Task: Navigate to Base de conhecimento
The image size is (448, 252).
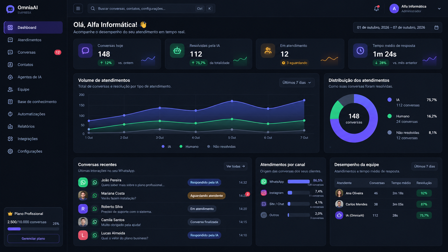Action: (x=33, y=102)
